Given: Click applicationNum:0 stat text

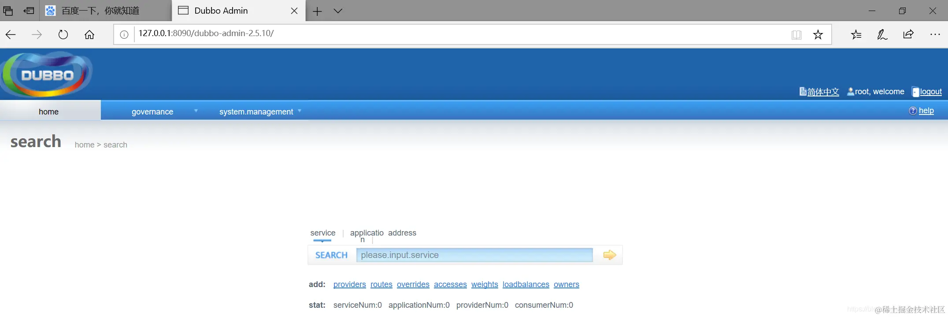Looking at the screenshot, I should coord(419,305).
